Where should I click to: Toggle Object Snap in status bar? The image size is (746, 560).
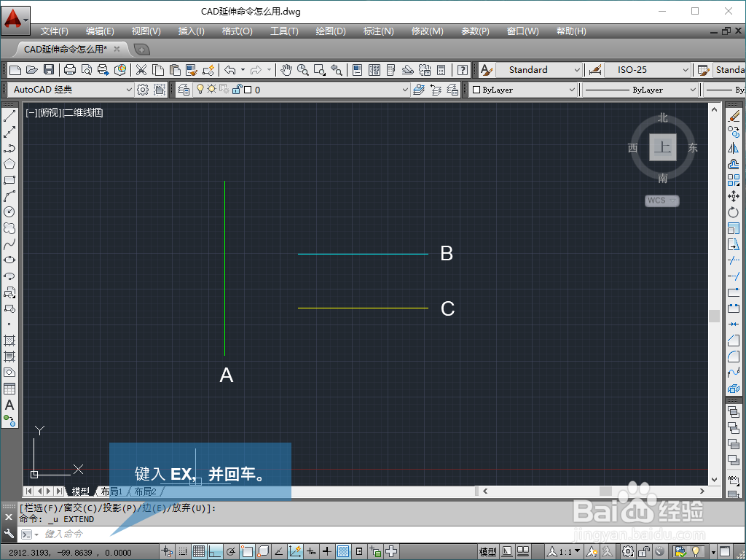click(247, 552)
